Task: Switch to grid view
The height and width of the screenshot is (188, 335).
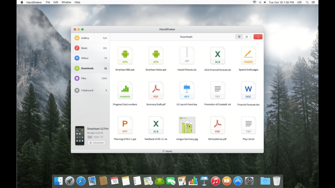Action: (239, 36)
